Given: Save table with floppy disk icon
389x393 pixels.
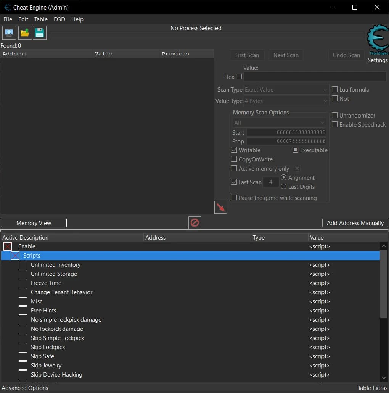Looking at the screenshot, I should [x=40, y=33].
